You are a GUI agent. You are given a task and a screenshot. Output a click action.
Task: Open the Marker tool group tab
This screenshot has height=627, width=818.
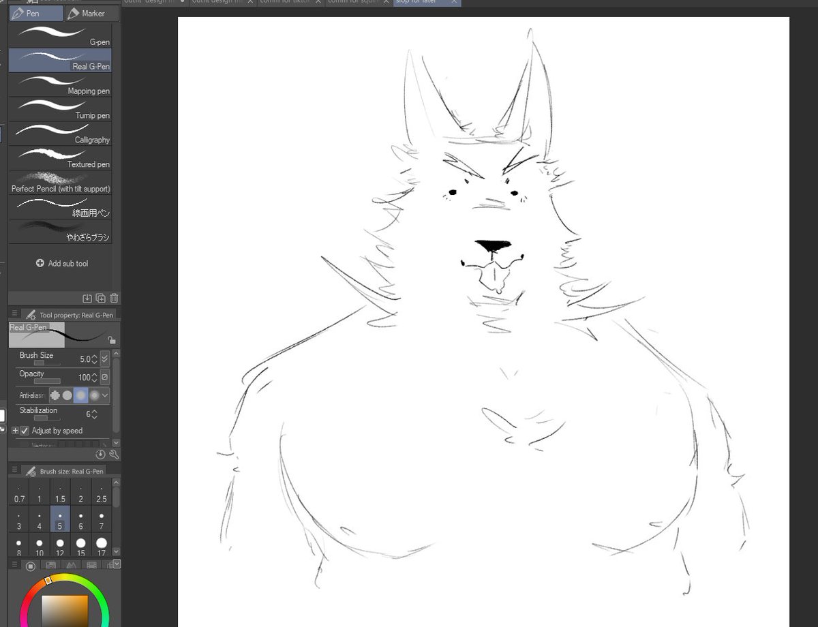click(92, 13)
